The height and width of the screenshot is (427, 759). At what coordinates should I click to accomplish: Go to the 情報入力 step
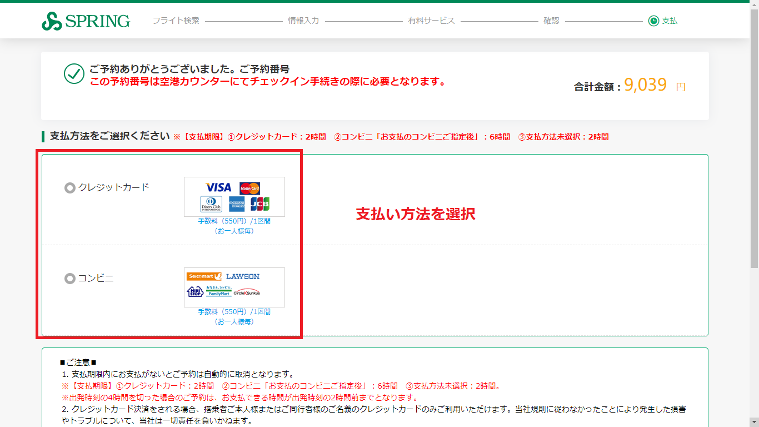coord(303,21)
